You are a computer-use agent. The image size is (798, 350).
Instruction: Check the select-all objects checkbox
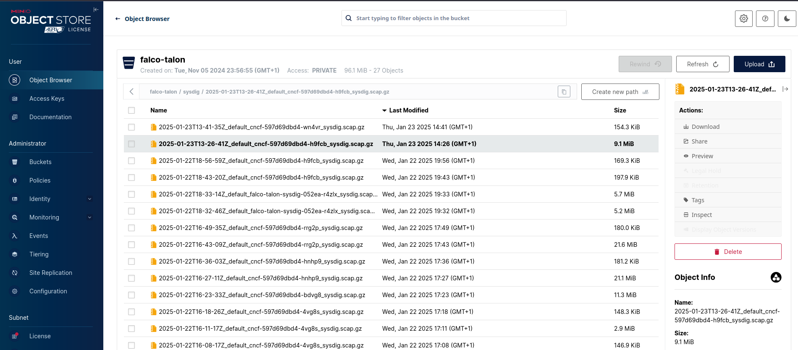(131, 110)
